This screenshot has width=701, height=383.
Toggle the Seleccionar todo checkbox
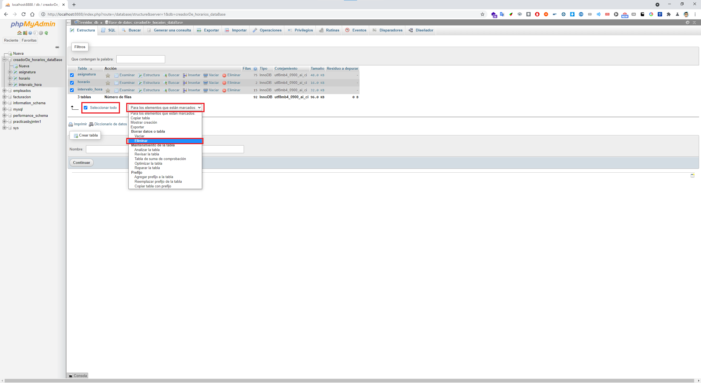click(x=86, y=108)
